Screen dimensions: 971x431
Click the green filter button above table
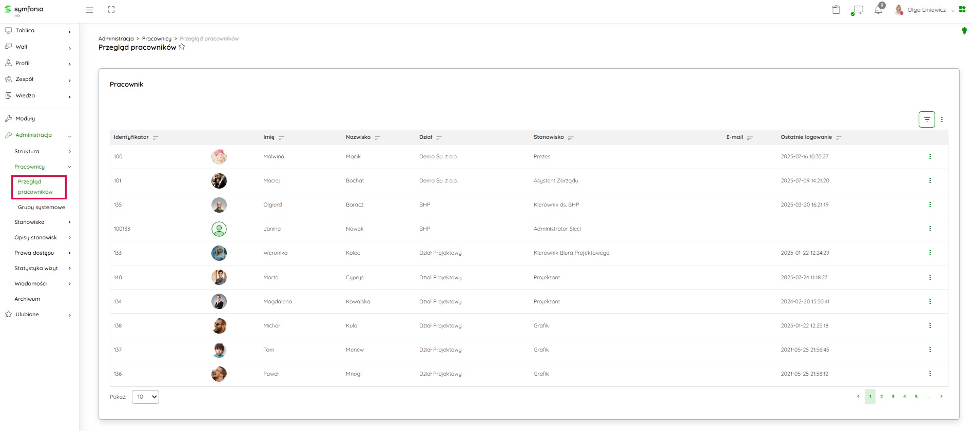[926, 119]
